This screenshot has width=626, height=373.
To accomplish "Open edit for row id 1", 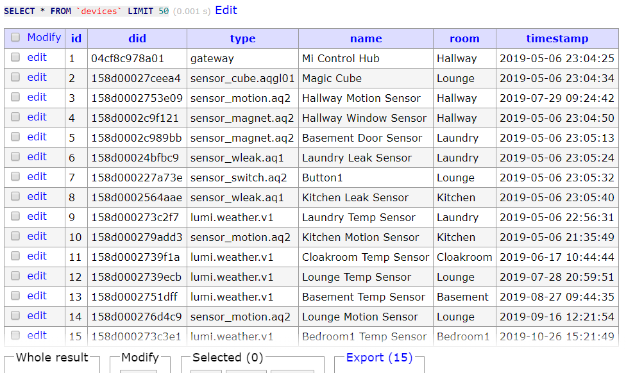I will 37,58.
